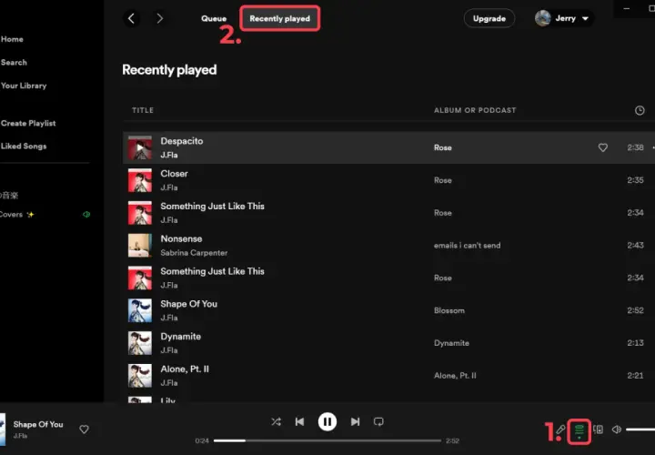This screenshot has height=455, width=655.
Task: Click Dynamite track duration 2:13
Action: 635,343
